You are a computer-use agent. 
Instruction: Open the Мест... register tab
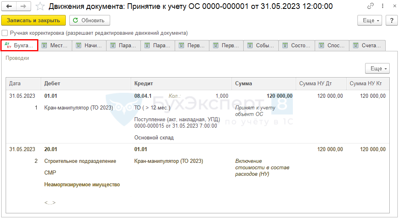55,46
